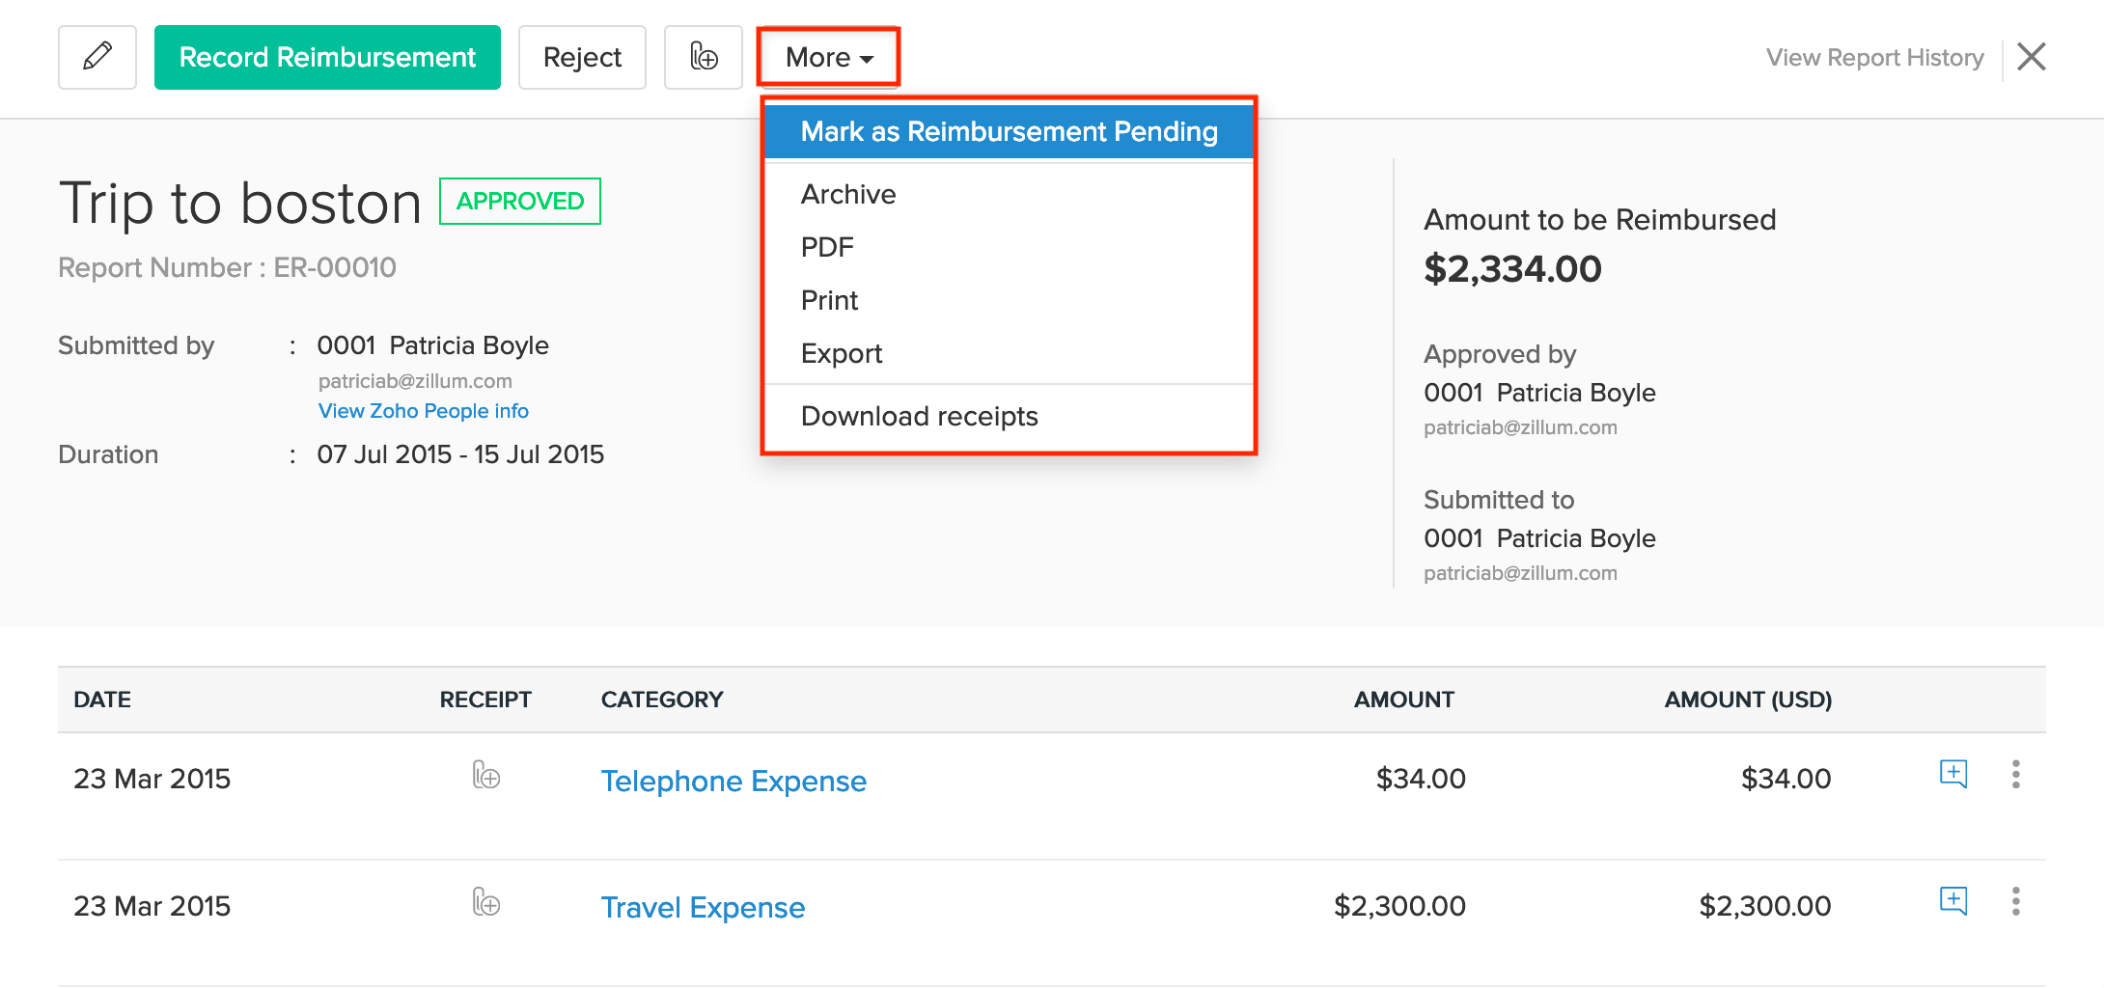
Task: Select Export from the More menu
Action: 841,352
